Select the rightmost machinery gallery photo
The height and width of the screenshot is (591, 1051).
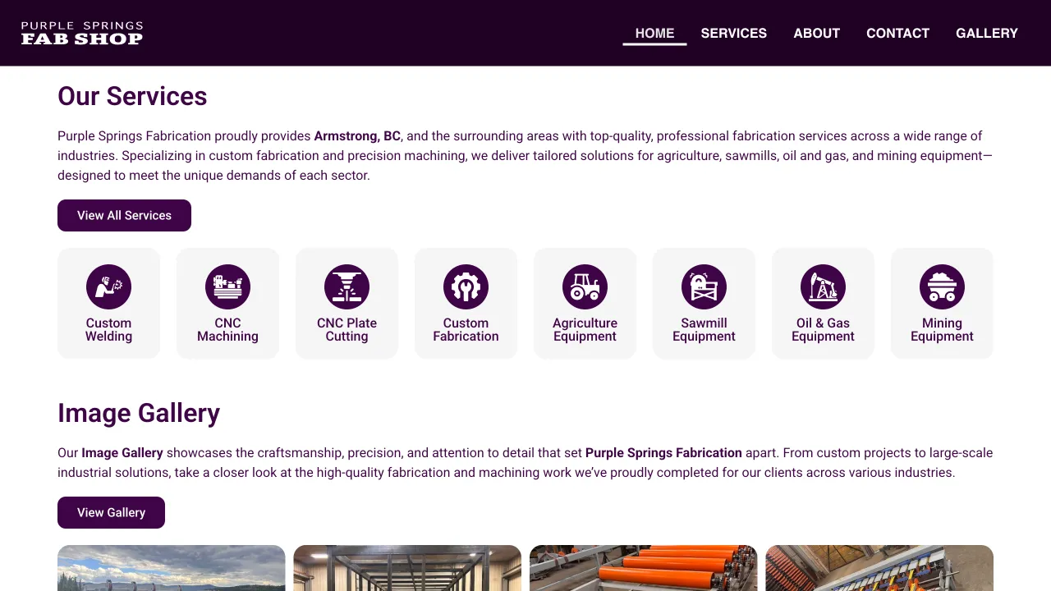coord(879,568)
